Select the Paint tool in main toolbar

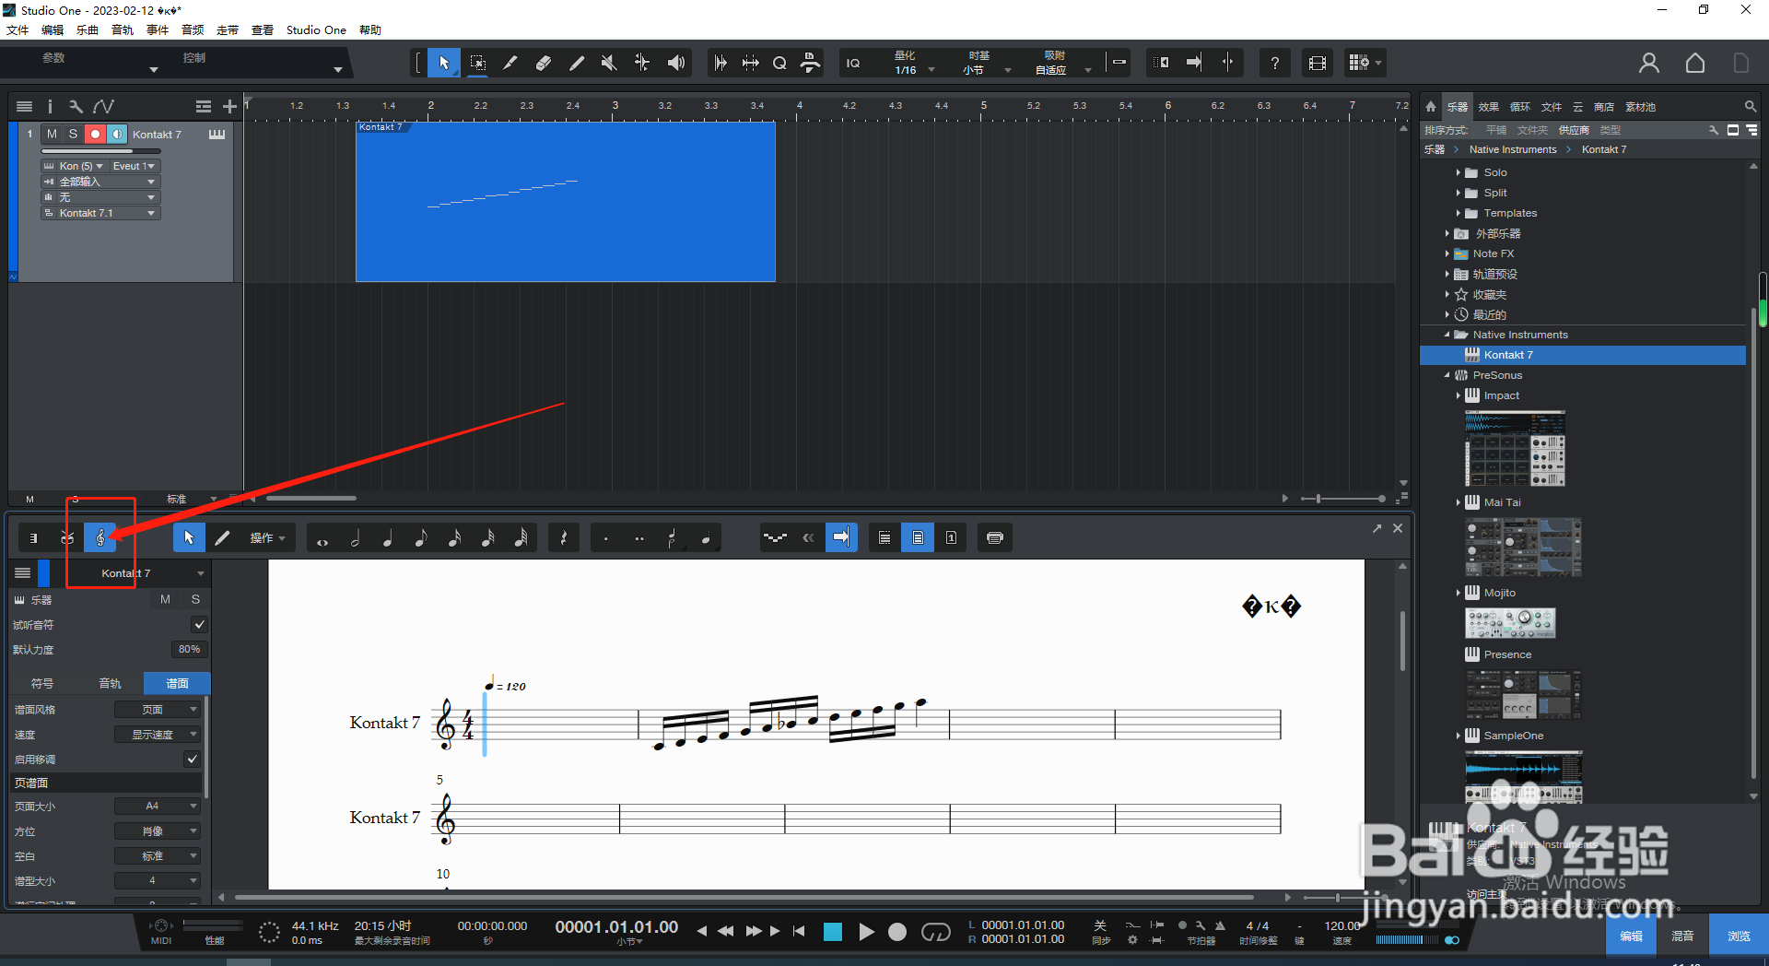pos(576,63)
